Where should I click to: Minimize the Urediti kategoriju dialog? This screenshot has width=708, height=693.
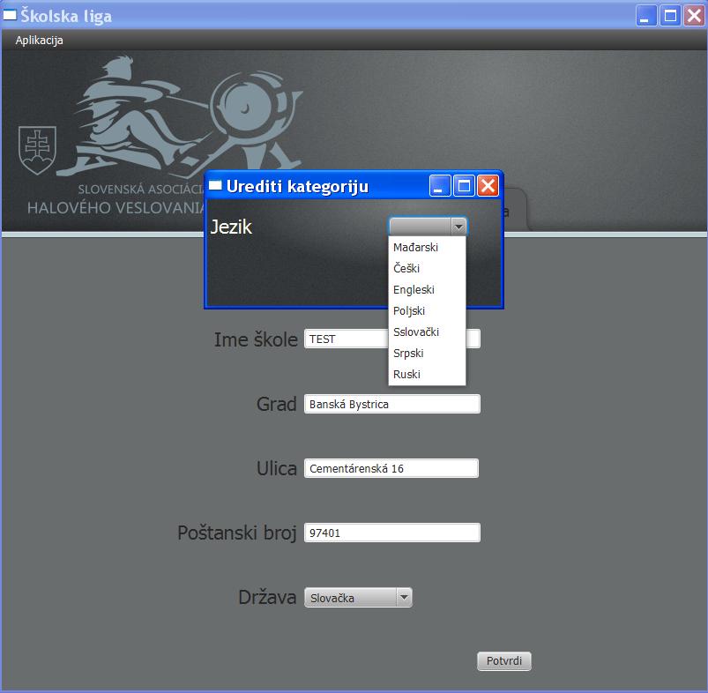(x=440, y=185)
